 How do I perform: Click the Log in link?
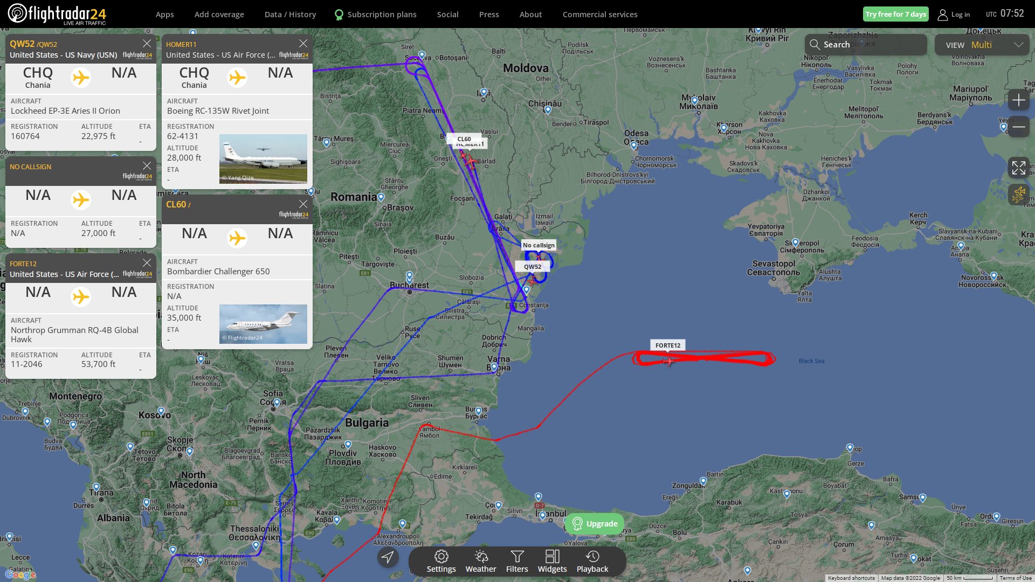(x=954, y=15)
